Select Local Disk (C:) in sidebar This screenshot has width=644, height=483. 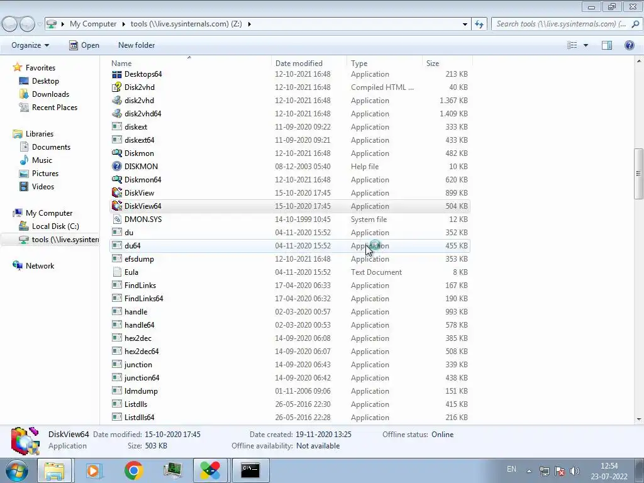tap(55, 226)
